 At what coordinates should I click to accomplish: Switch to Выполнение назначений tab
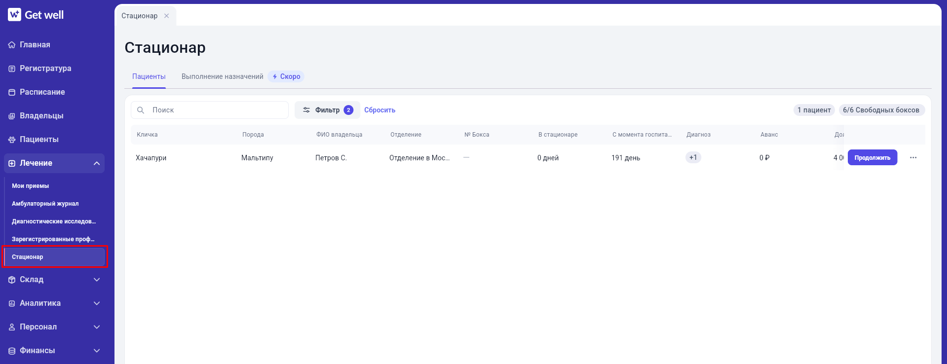point(223,76)
